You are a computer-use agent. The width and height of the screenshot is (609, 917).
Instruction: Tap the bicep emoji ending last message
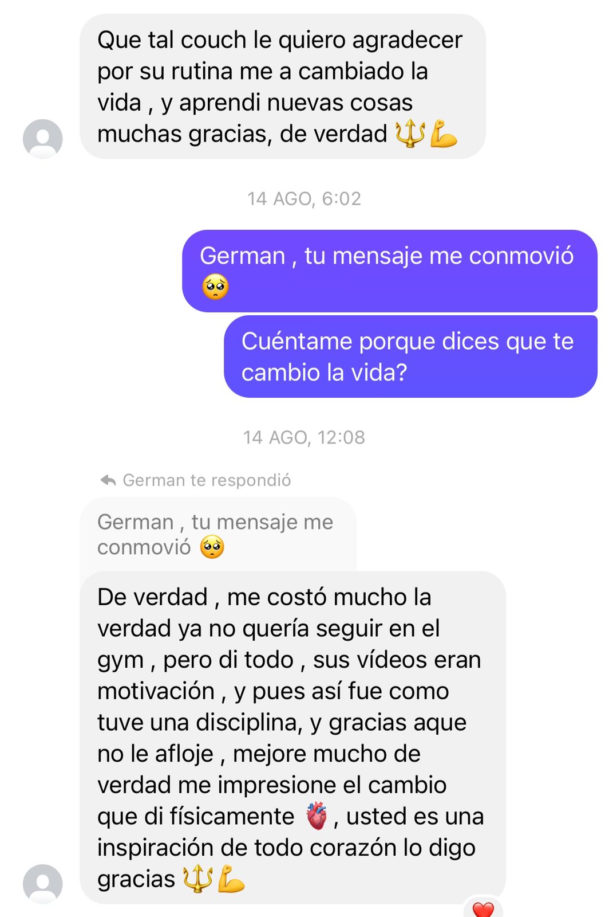tap(231, 879)
